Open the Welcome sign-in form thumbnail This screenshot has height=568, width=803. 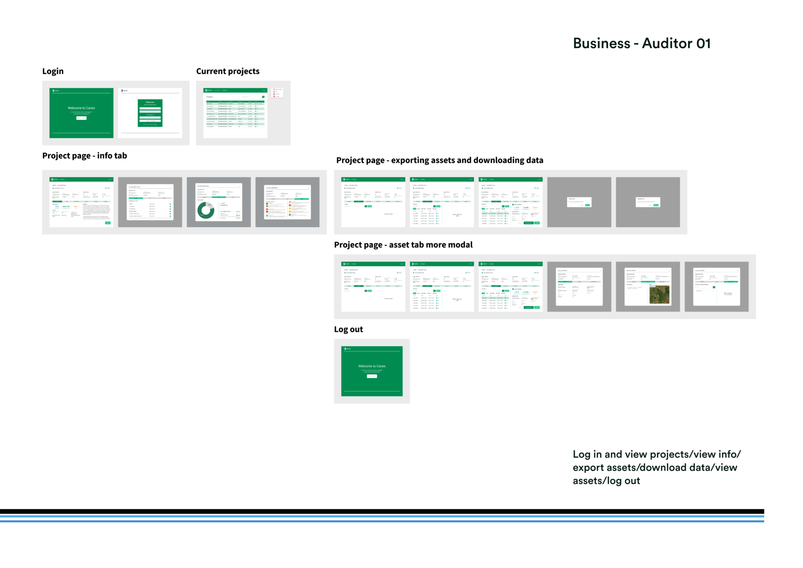pos(150,113)
